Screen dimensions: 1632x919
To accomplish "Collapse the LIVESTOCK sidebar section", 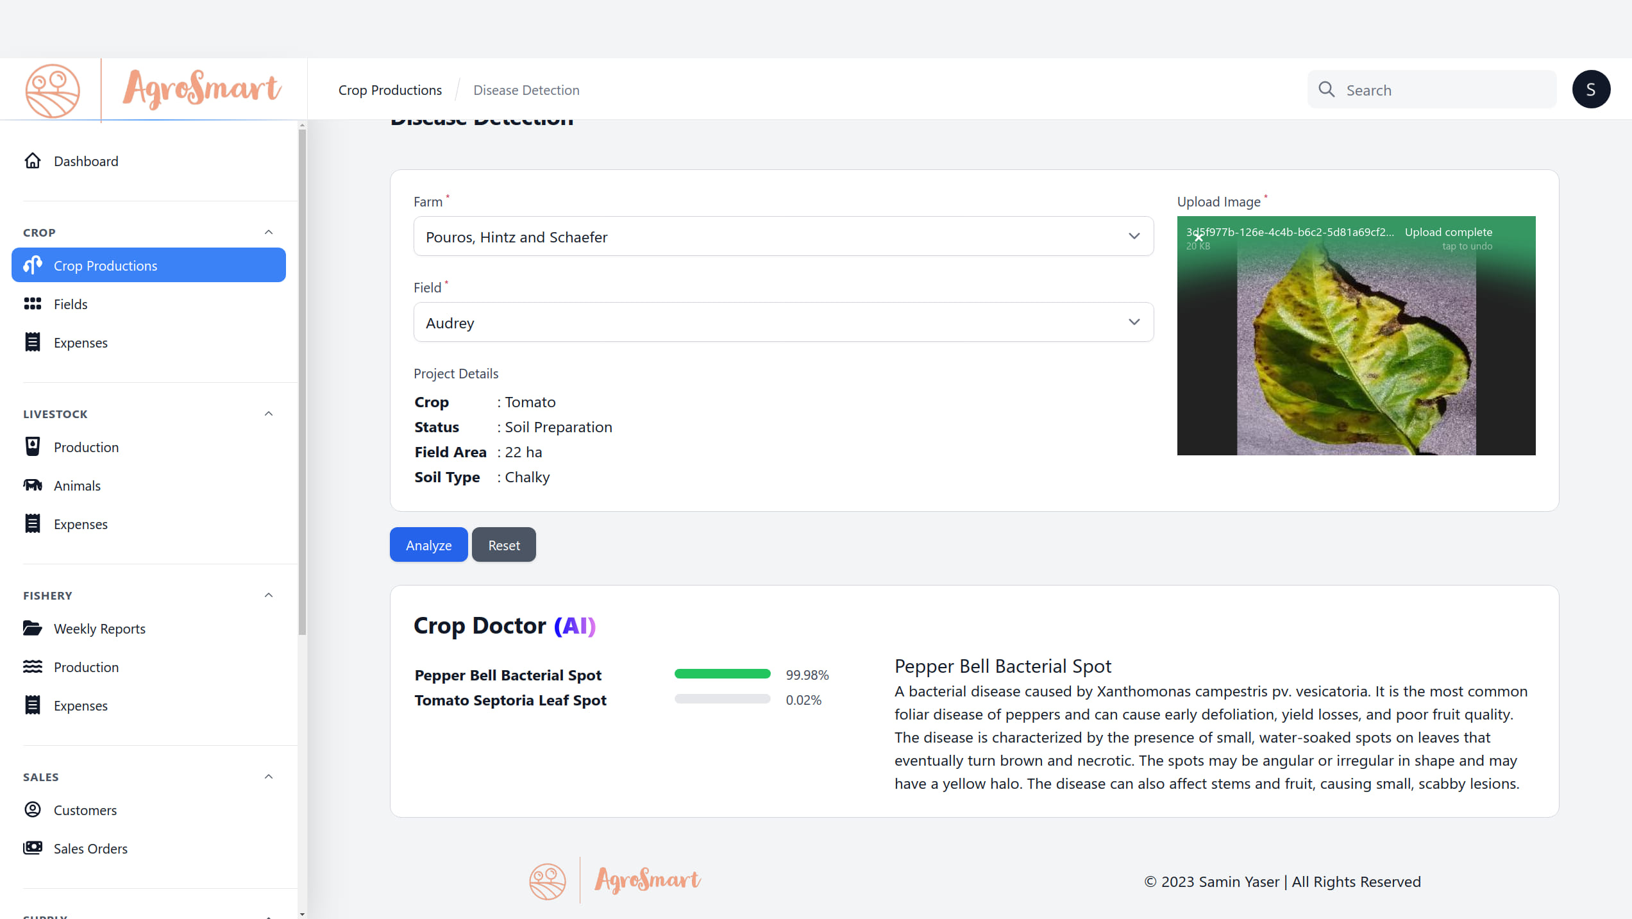I will (x=269, y=414).
